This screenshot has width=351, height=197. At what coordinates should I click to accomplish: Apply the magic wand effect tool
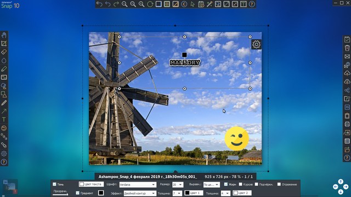pos(210,4)
